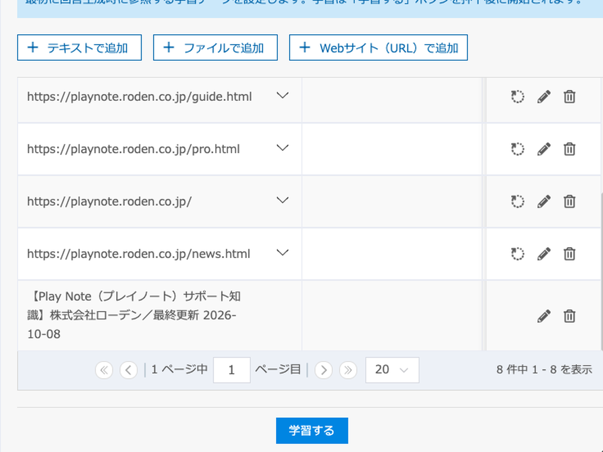Start training with 学習する button
This screenshot has width=603, height=452.
pos(312,431)
